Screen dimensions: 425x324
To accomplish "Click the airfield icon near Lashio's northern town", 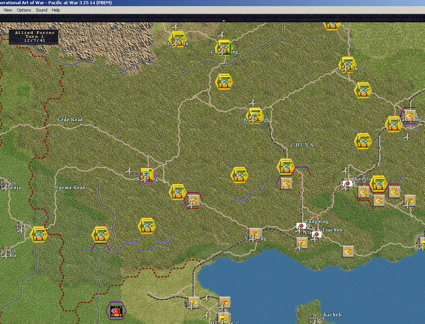I will click(x=20, y=230).
